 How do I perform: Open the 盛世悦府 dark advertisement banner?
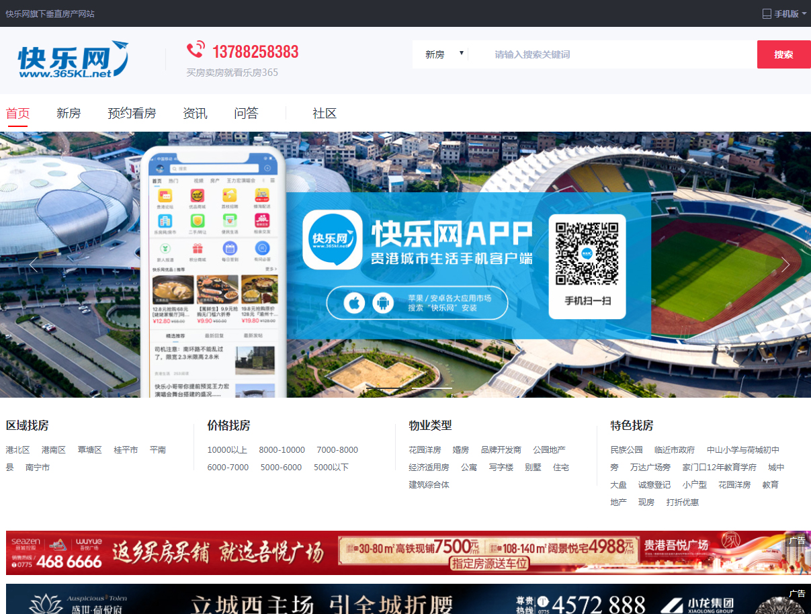(x=409, y=599)
